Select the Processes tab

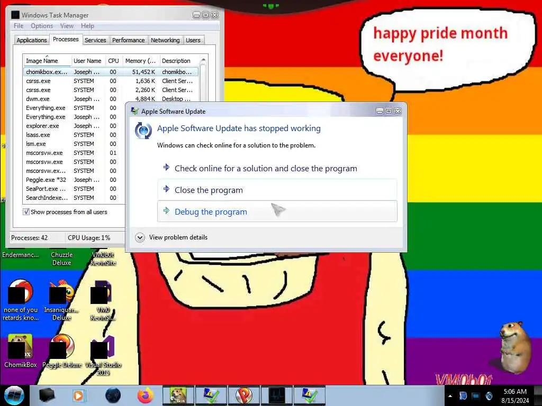[x=66, y=39]
